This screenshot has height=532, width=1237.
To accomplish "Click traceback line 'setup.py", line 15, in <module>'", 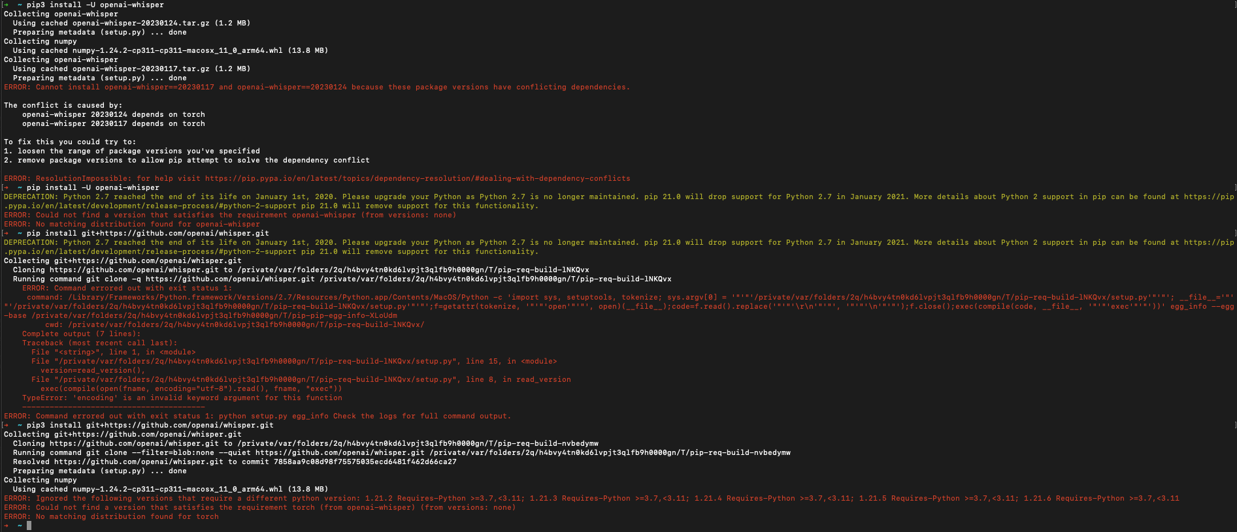I will click(x=294, y=361).
